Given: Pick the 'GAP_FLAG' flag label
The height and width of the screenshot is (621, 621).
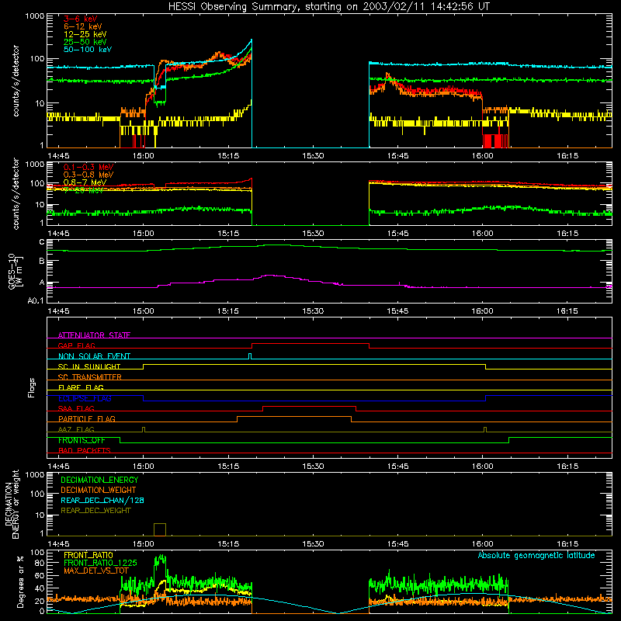Looking at the screenshot, I should click(x=76, y=345).
